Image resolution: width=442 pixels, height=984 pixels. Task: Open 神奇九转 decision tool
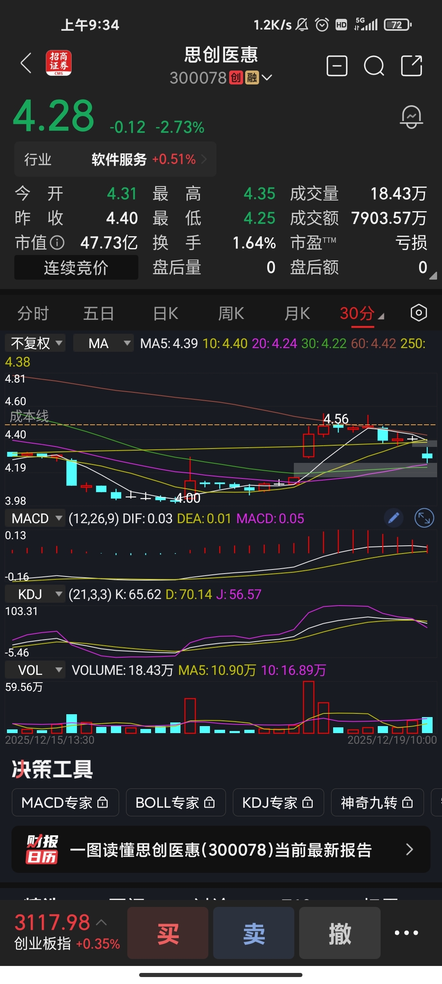(377, 802)
